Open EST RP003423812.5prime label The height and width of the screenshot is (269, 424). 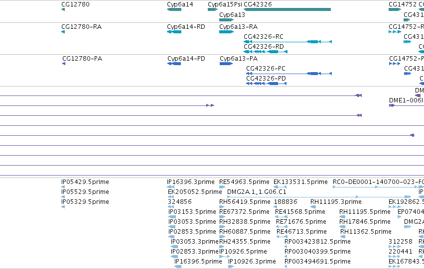pyautogui.click(x=317, y=242)
